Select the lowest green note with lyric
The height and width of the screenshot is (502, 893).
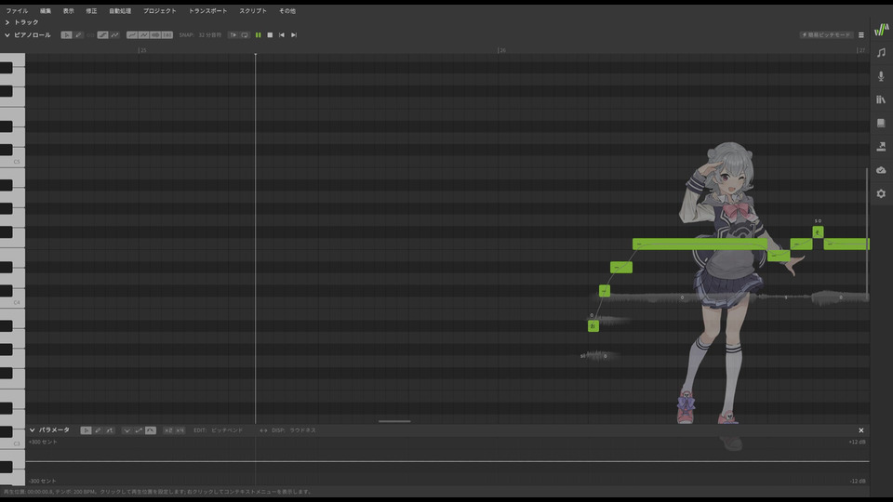593,326
